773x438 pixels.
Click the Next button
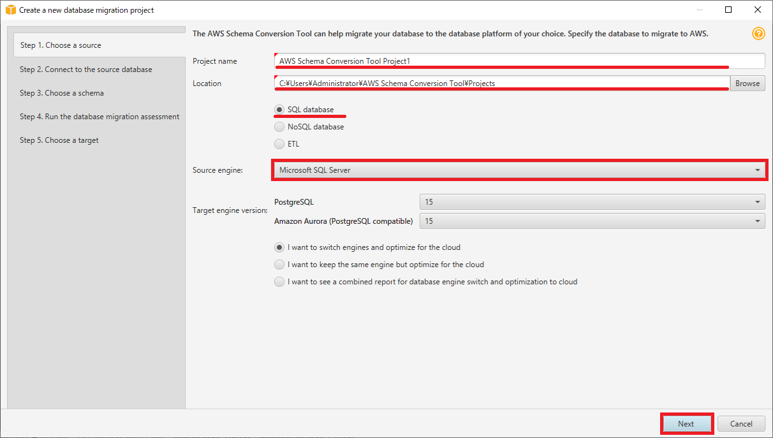[x=686, y=423]
